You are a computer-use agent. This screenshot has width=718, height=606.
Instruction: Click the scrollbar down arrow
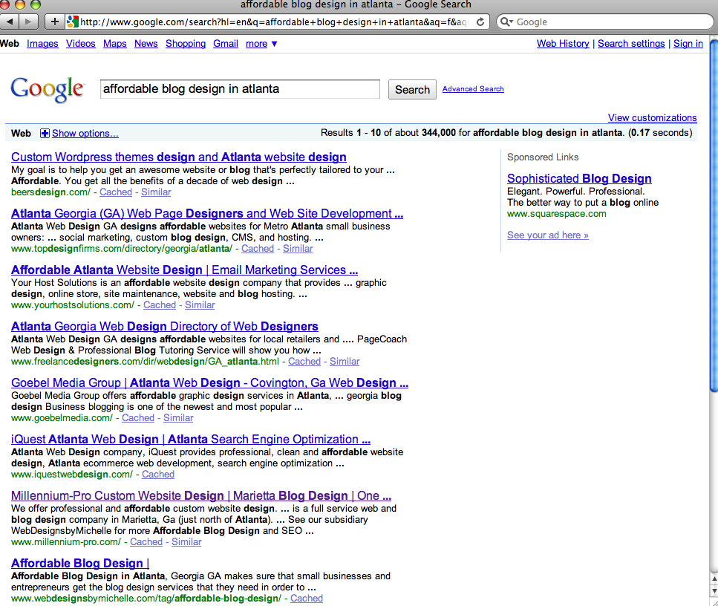pyautogui.click(x=714, y=592)
